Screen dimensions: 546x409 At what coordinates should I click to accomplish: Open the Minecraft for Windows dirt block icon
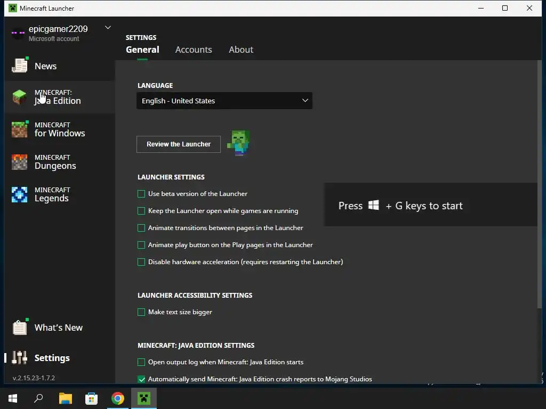pyautogui.click(x=20, y=129)
